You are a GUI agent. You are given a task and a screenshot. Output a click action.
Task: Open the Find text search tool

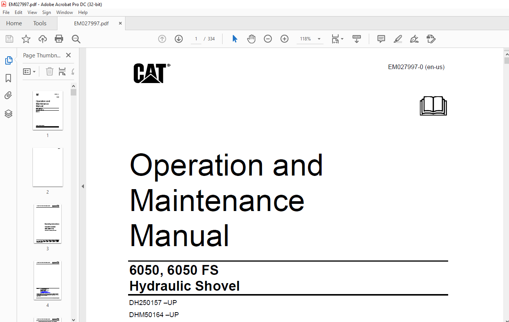pyautogui.click(x=76, y=39)
